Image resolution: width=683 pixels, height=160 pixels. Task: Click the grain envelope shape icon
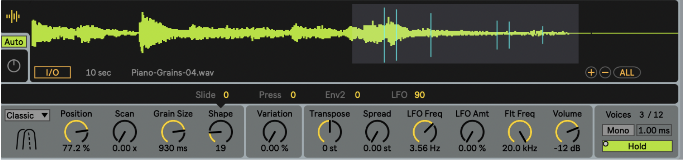tap(26, 139)
